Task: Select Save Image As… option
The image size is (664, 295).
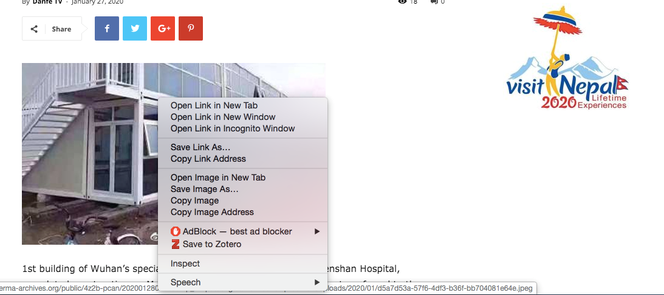Action: [x=242, y=189]
